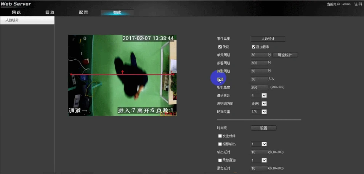This screenshot has height=174, width=364.
Task: Open the 配置 (Configuration) tab
Action: click(x=83, y=12)
